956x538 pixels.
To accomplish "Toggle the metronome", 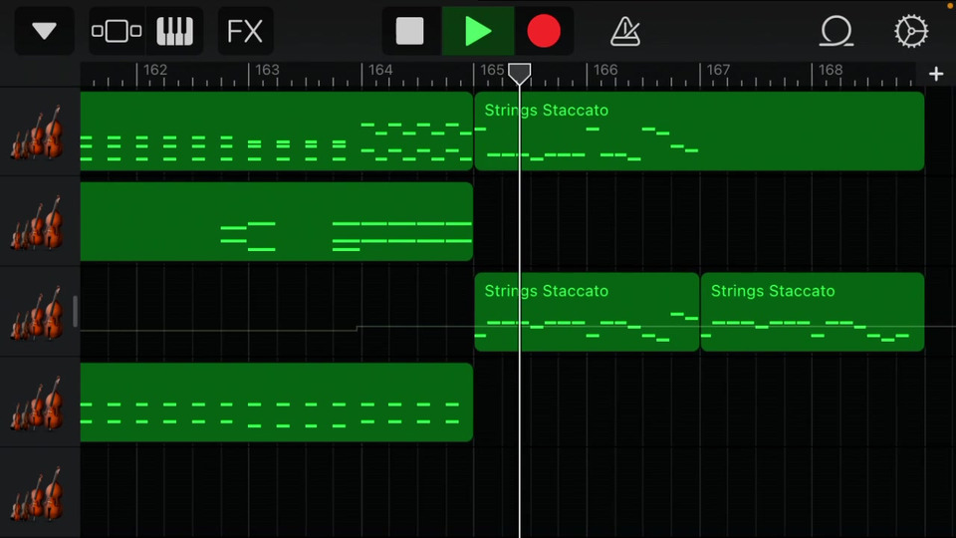I will coord(625,31).
